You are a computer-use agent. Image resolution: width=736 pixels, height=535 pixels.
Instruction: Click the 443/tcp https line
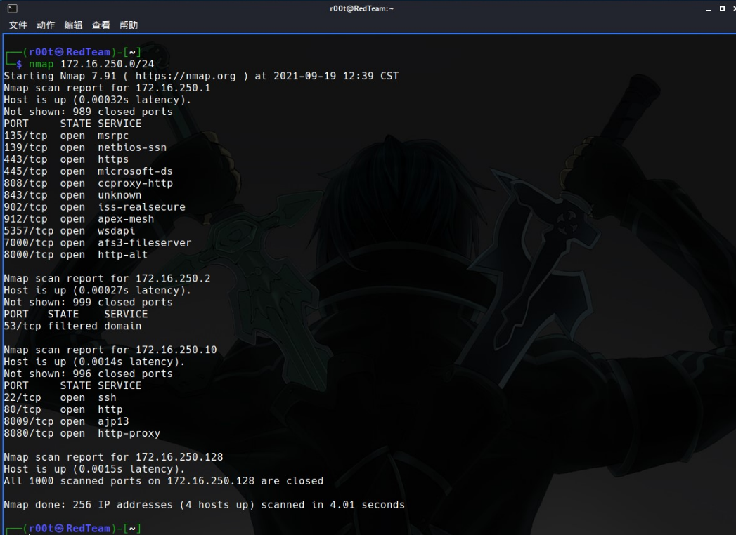click(x=67, y=159)
